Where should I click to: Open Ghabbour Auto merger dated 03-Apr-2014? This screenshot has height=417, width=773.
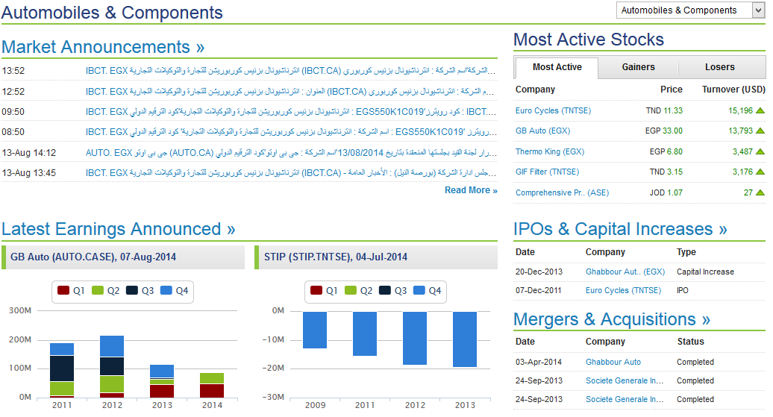613,362
